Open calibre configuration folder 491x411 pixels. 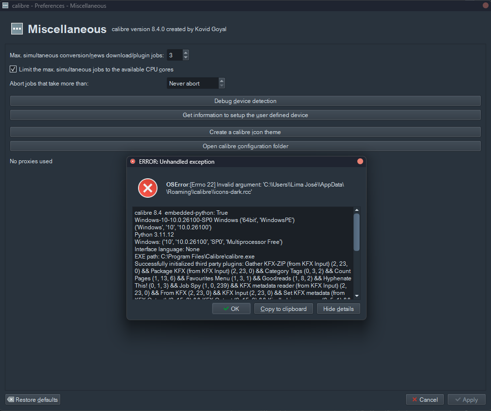[245, 146]
